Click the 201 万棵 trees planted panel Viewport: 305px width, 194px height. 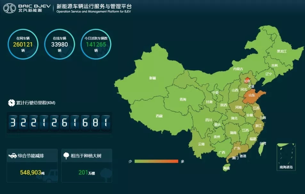[x=86, y=166]
